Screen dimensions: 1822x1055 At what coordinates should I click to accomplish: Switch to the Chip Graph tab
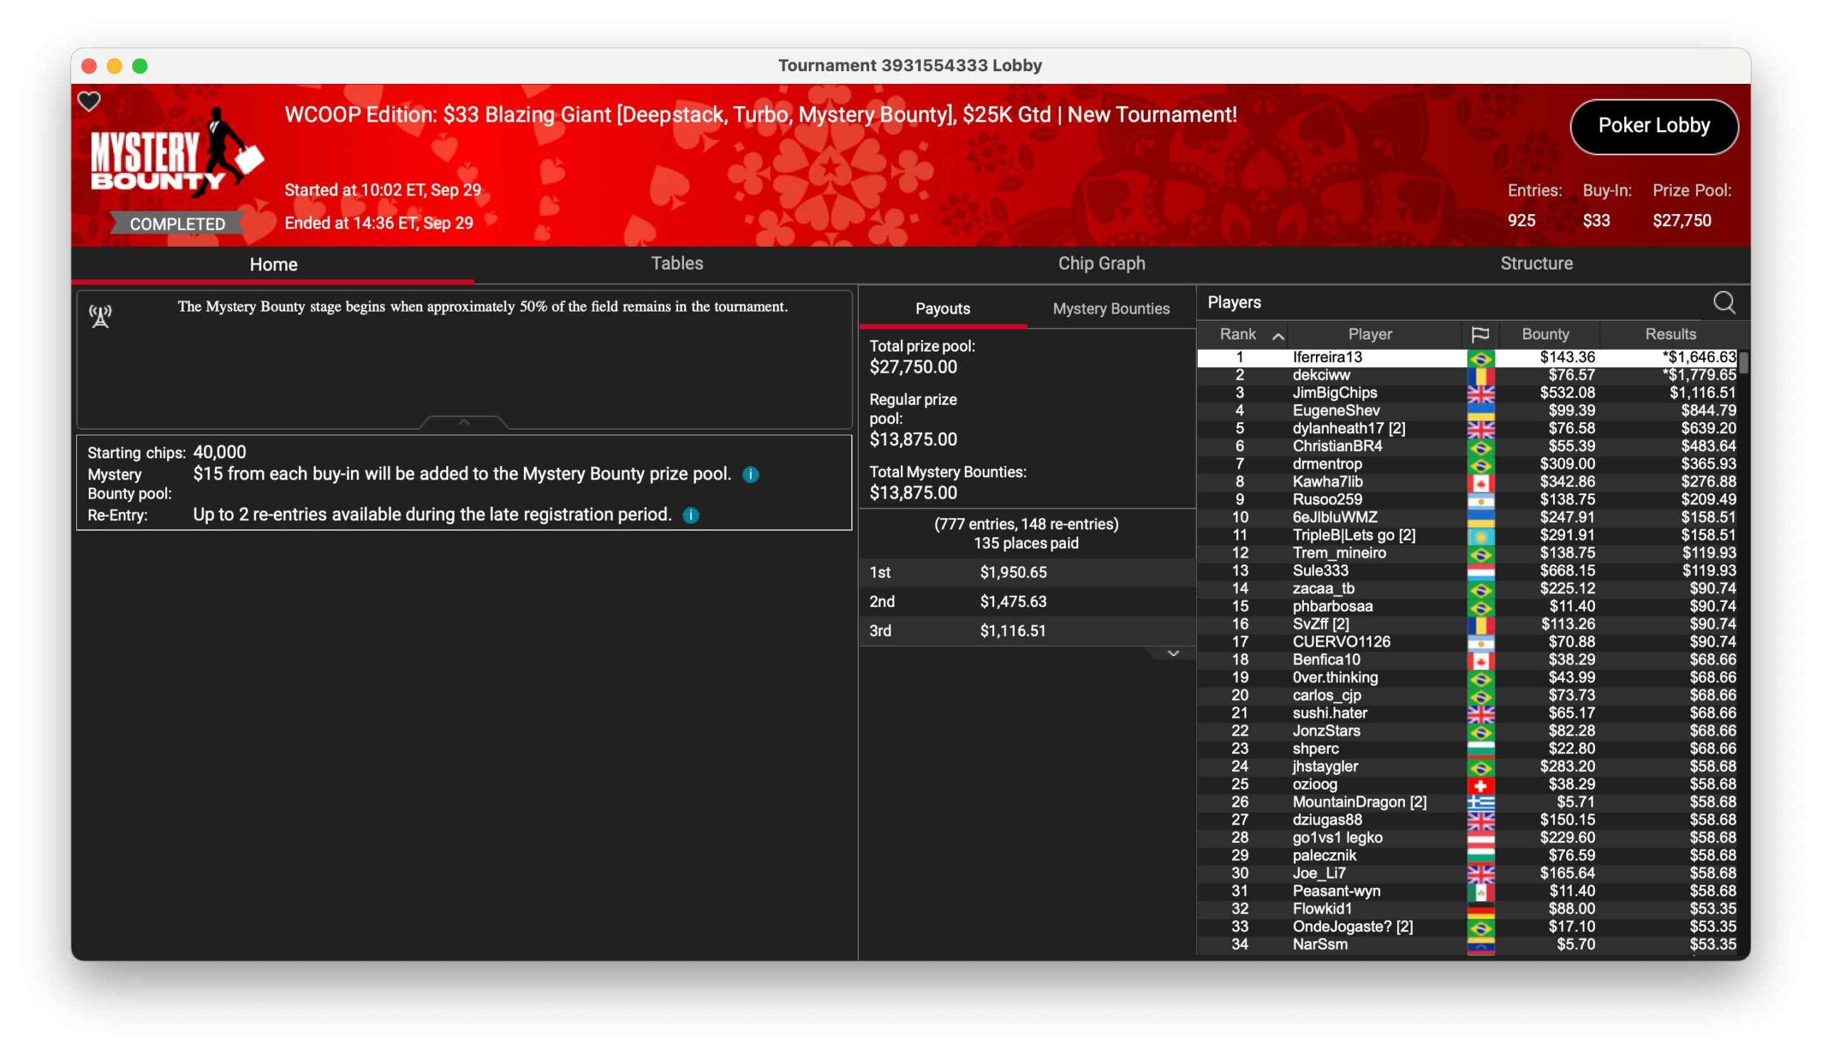(x=1101, y=264)
